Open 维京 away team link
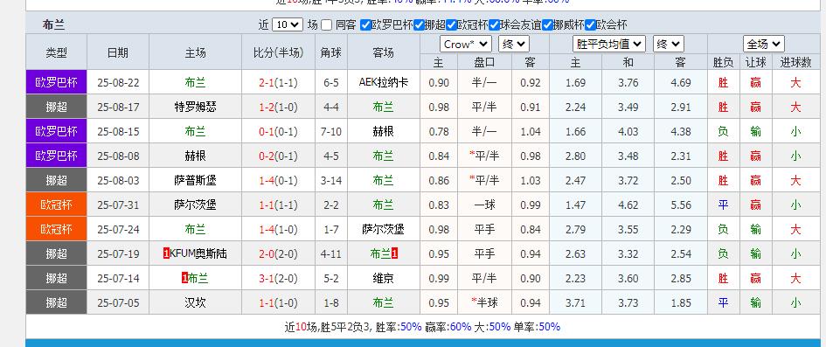This screenshot has height=347, width=826. (384, 279)
